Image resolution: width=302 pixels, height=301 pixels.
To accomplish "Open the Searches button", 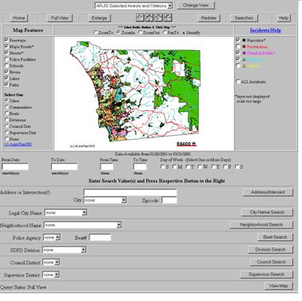I will click(244, 18).
